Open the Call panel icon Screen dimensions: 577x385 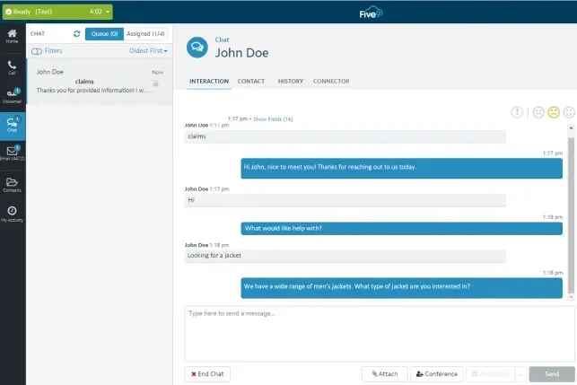coord(12,67)
